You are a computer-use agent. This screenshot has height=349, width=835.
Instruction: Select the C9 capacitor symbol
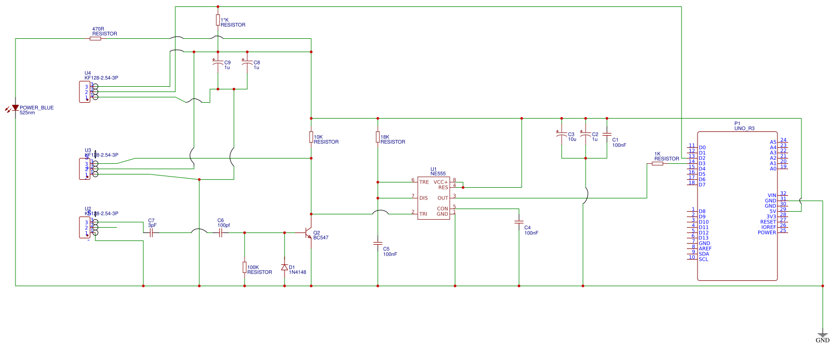(x=217, y=63)
